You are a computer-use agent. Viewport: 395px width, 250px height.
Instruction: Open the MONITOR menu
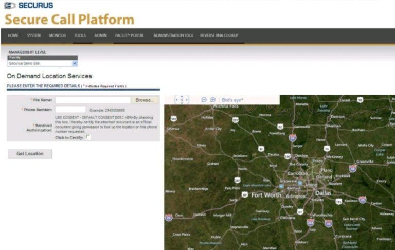pyautogui.click(x=58, y=35)
